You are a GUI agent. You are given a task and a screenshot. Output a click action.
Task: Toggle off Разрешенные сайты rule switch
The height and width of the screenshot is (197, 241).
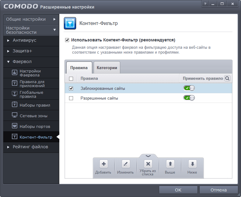[189, 98]
